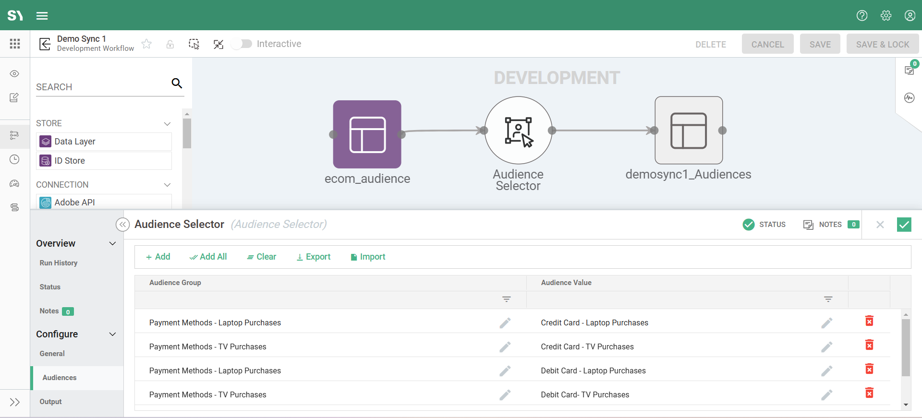The width and height of the screenshot is (922, 418).
Task: Select Run History in the Overview menu
Action: 59,263
